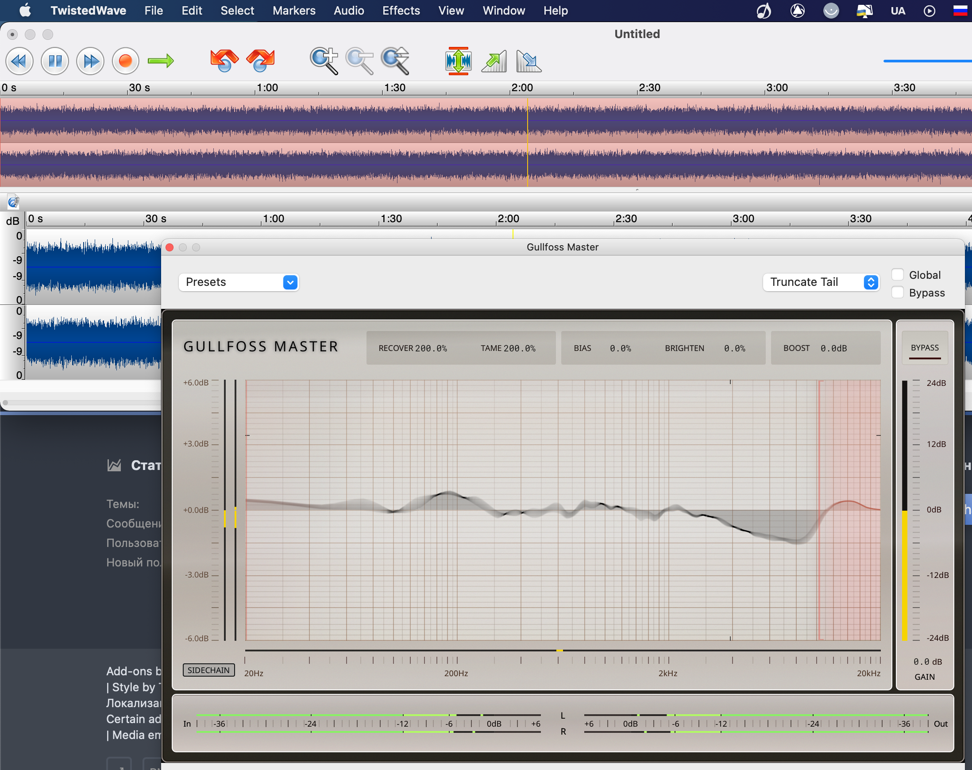Open the Truncate Tail dropdown
Image resolution: width=972 pixels, height=770 pixels.
821,282
